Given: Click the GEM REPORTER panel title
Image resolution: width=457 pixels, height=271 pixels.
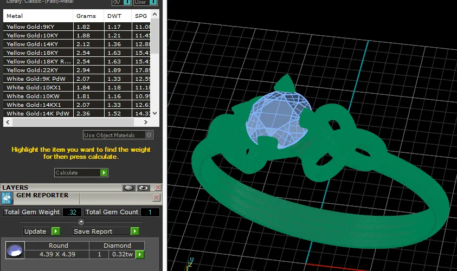Looking at the screenshot, I should [x=42, y=195].
